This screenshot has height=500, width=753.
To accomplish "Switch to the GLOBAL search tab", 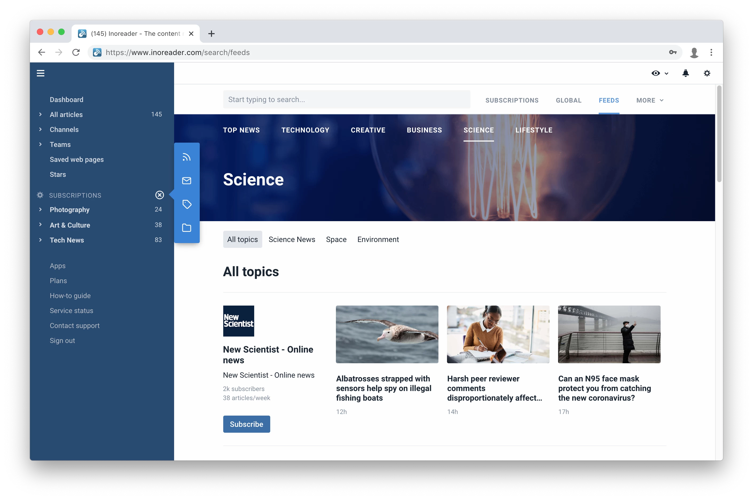I will (568, 100).
